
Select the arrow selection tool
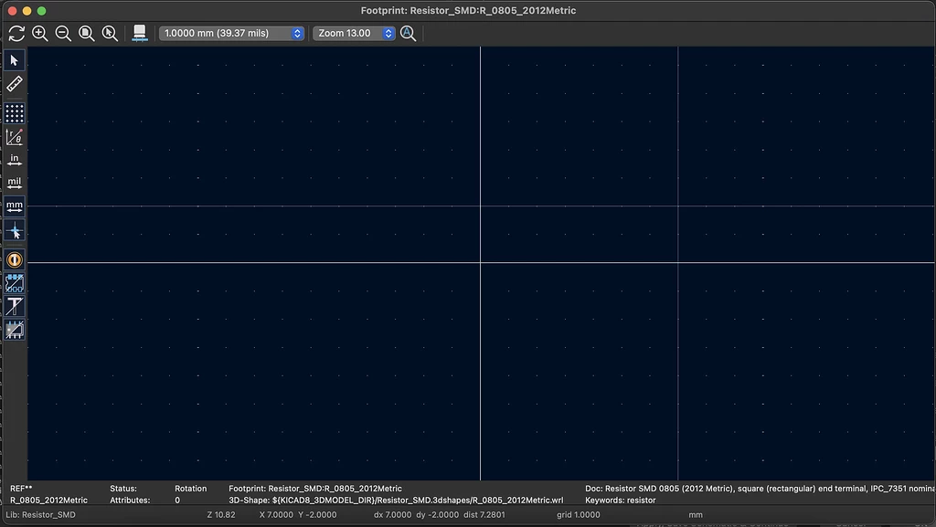[14, 59]
